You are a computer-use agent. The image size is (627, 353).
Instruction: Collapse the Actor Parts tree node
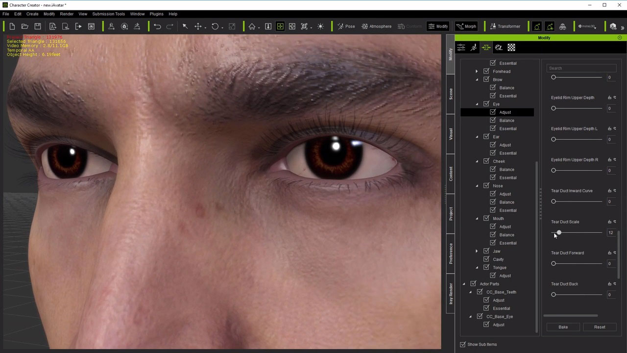coord(464,284)
